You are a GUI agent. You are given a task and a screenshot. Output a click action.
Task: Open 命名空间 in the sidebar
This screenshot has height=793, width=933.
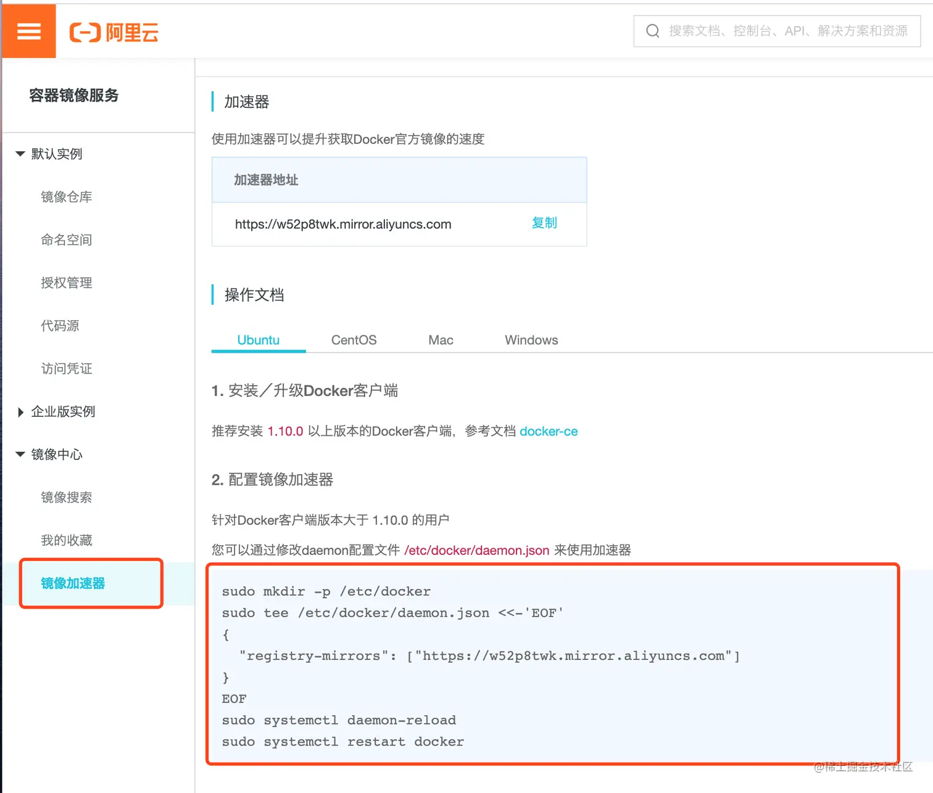pyautogui.click(x=67, y=240)
